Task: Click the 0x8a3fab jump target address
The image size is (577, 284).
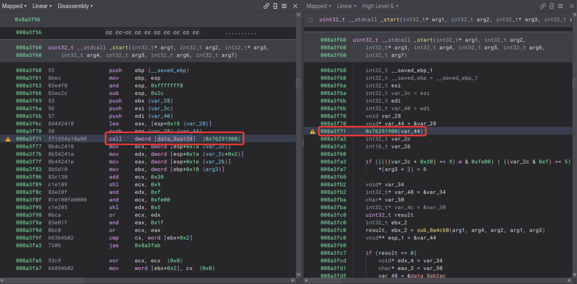Action: pyautogui.click(x=148, y=246)
